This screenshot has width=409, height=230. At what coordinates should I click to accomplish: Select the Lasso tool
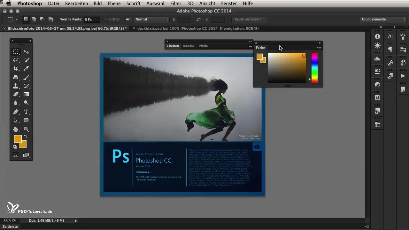click(x=15, y=60)
